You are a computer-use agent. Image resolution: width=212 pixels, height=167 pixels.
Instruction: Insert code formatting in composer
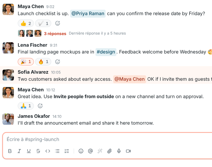point(48,151)
